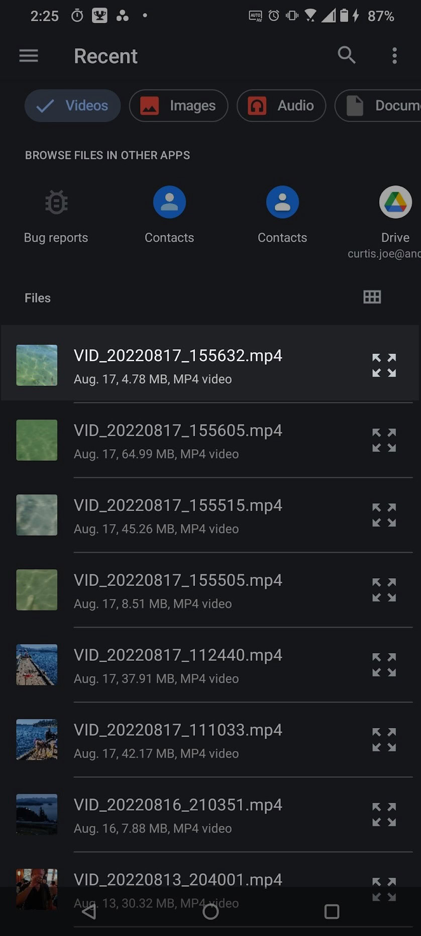This screenshot has height=936, width=421.
Task: Open the hamburger navigation menu
Action: (29, 56)
